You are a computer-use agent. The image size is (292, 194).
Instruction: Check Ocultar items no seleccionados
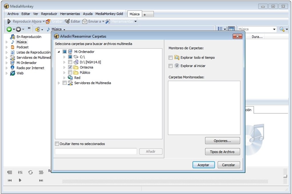(57, 144)
